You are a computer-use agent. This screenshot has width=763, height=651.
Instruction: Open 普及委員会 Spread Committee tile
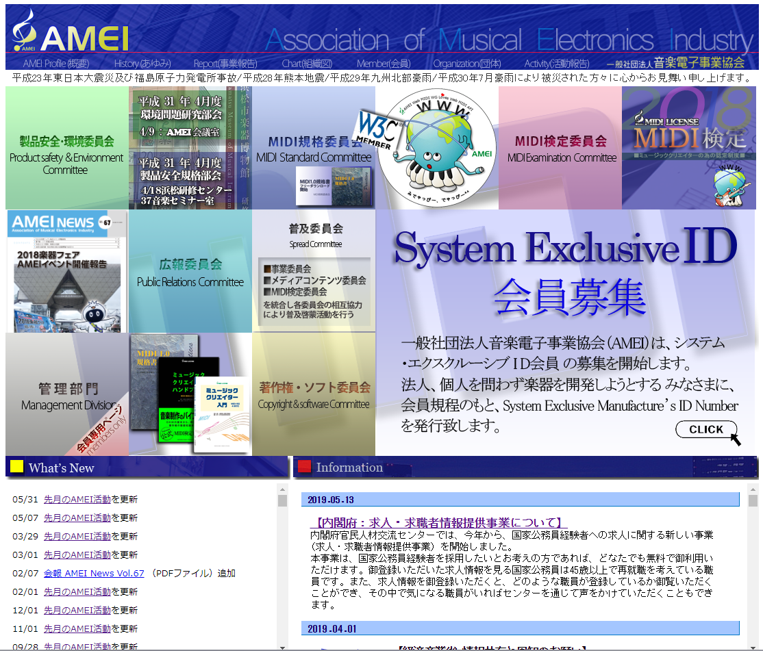click(314, 271)
